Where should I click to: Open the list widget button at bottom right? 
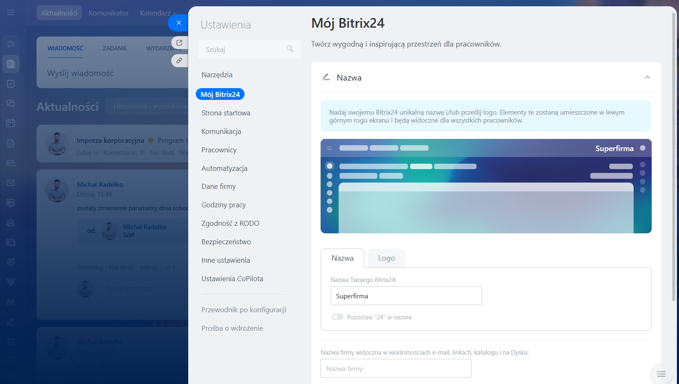tap(661, 374)
